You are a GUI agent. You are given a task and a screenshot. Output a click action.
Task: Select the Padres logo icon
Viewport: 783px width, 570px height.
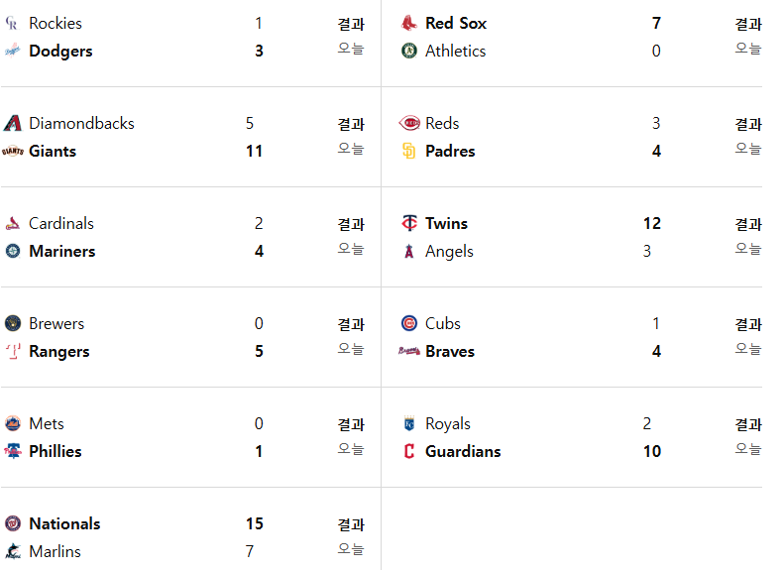point(409,152)
